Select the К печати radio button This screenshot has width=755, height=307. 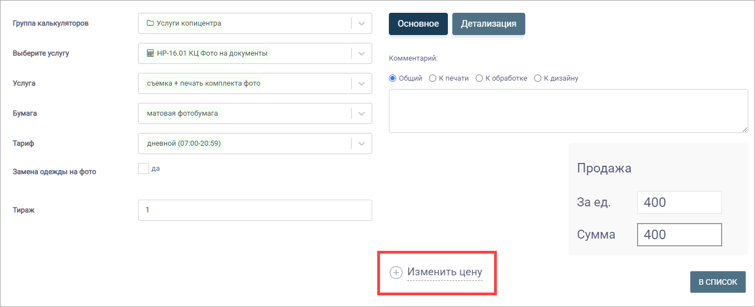[432, 78]
